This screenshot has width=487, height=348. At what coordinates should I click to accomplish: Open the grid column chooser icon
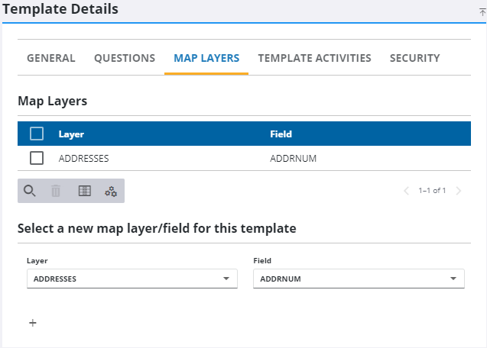85,191
